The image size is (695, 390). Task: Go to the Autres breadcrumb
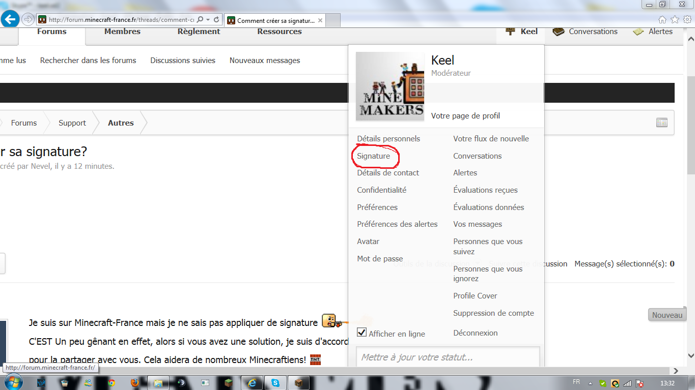[x=121, y=123]
